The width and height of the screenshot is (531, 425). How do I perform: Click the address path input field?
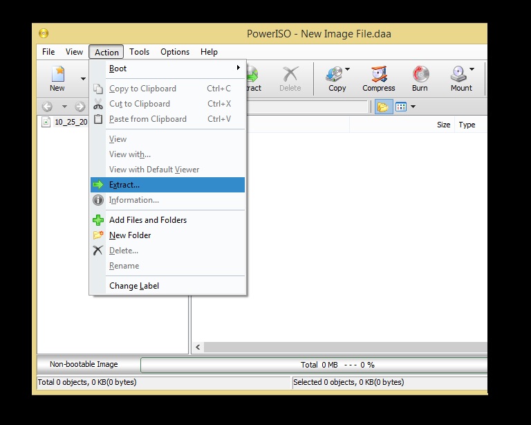click(307, 107)
